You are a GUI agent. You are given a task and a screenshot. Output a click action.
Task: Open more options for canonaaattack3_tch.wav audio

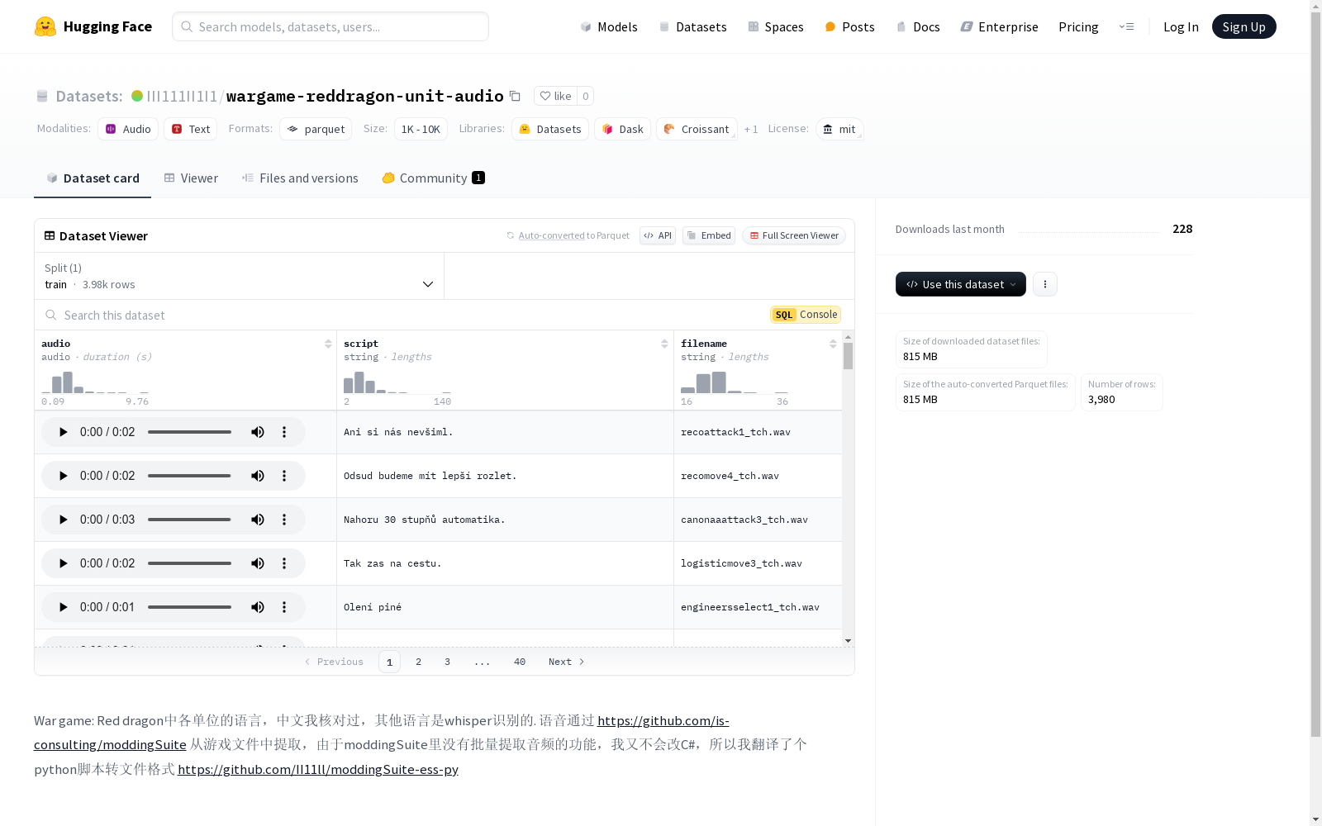coord(284,520)
